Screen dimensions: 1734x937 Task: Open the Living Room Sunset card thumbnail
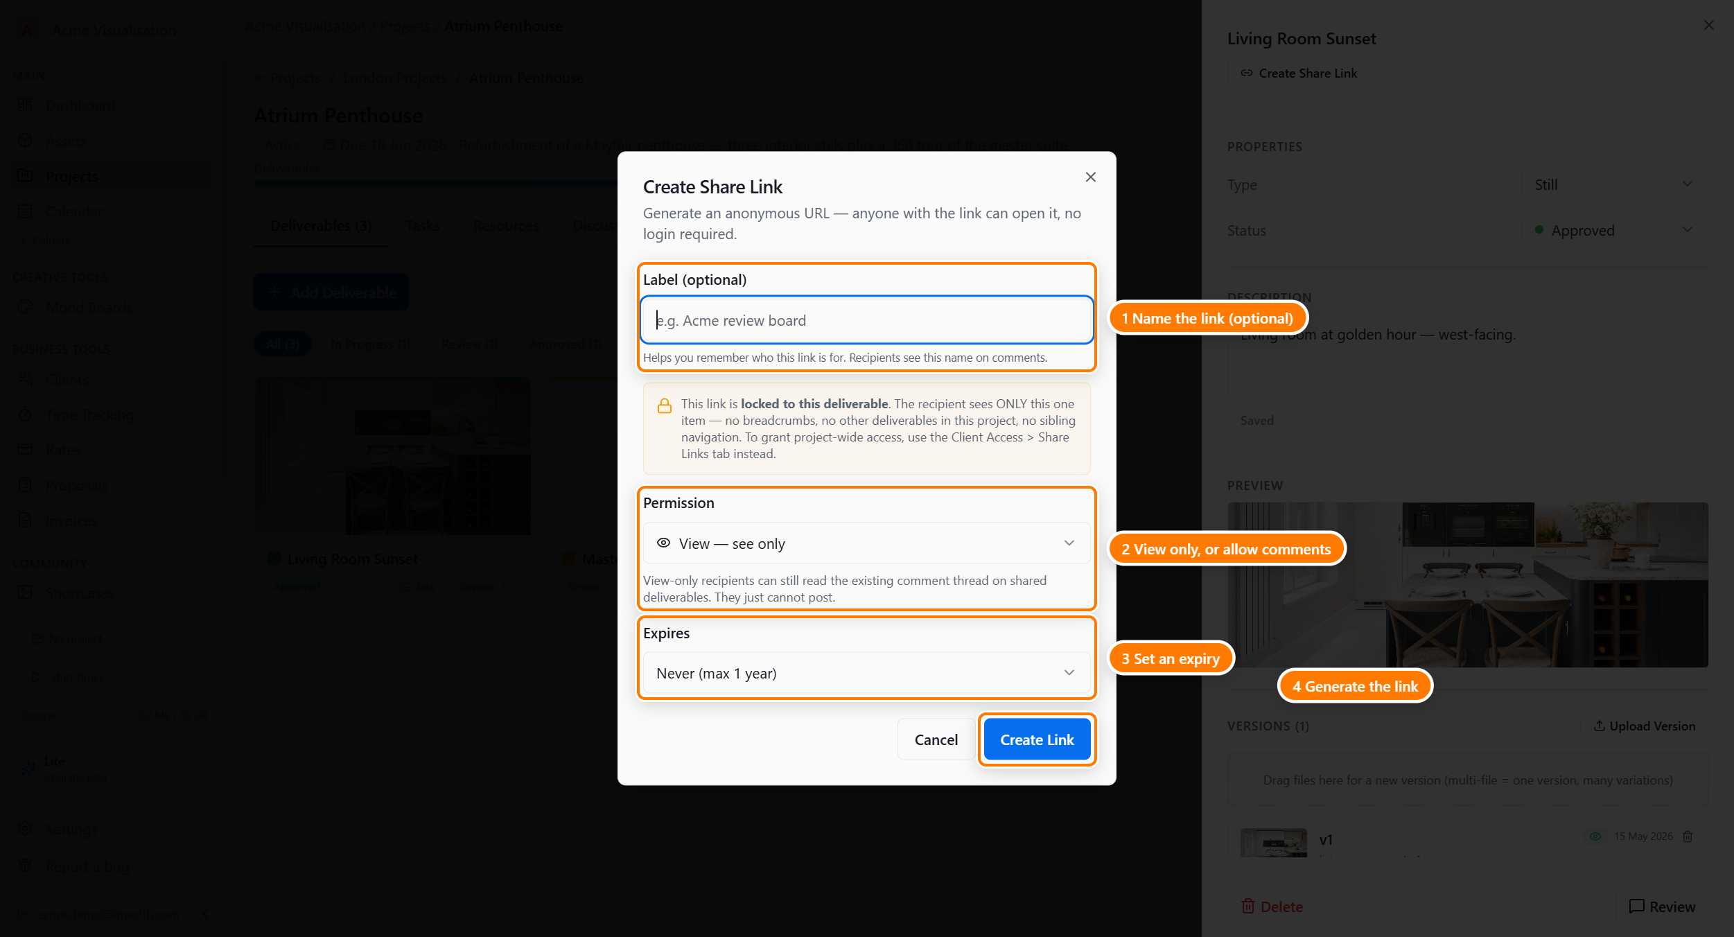pyautogui.click(x=392, y=455)
